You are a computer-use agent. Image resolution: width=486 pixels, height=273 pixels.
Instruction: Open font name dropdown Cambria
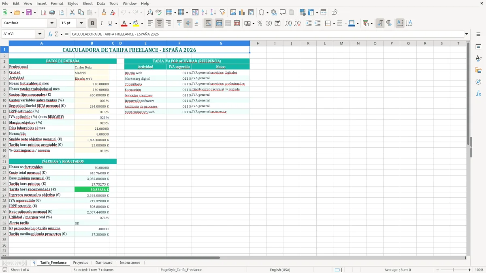pos(52,23)
